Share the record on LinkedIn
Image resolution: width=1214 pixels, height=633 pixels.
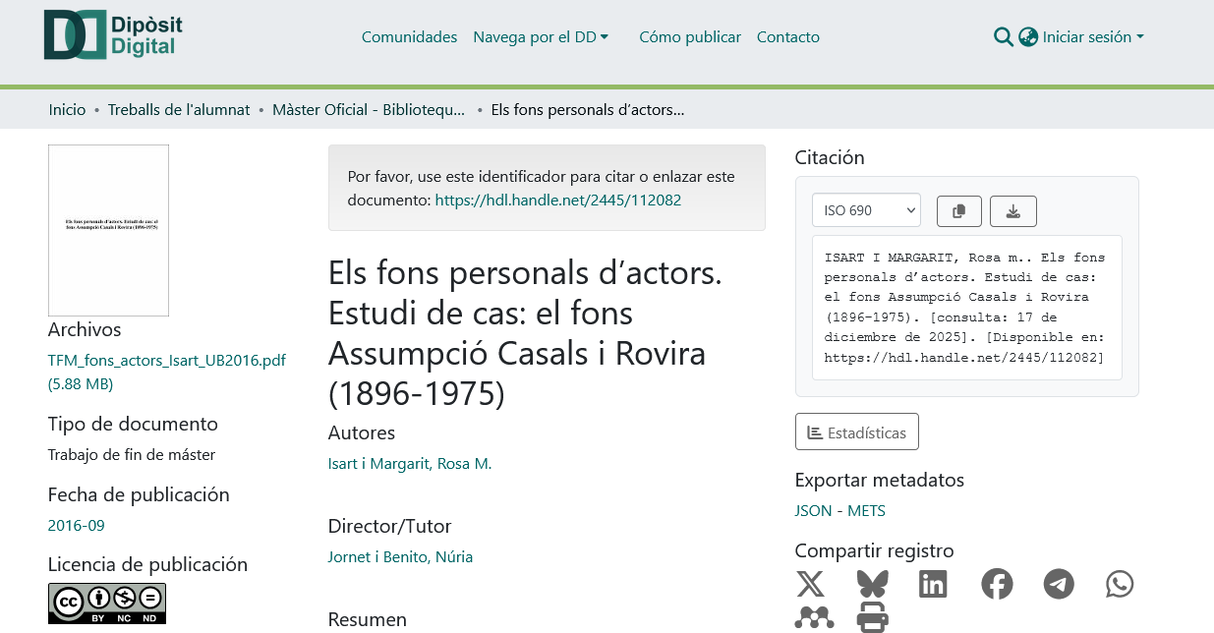(x=933, y=584)
